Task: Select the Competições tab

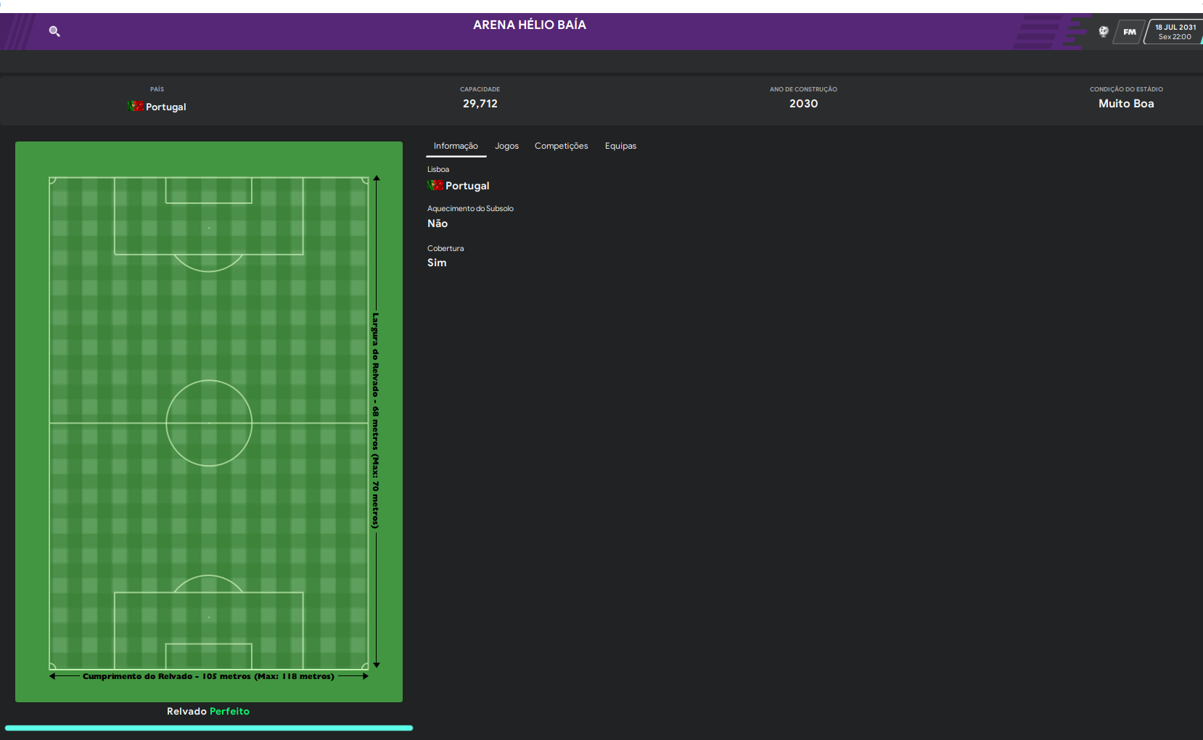Action: (561, 146)
